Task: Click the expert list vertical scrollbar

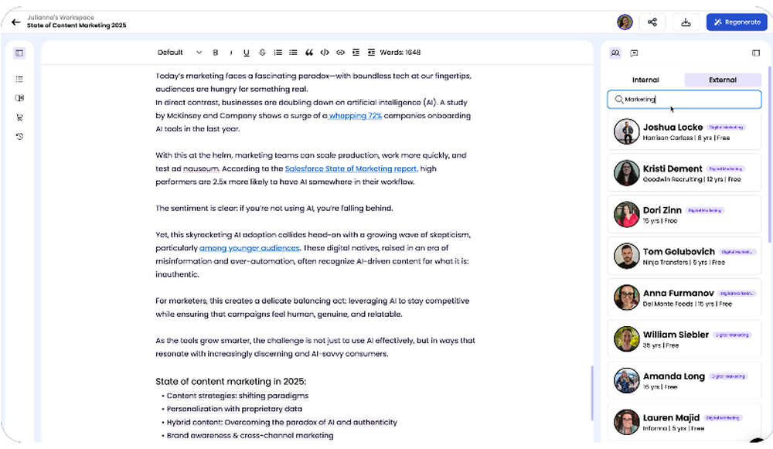Action: 769,155
